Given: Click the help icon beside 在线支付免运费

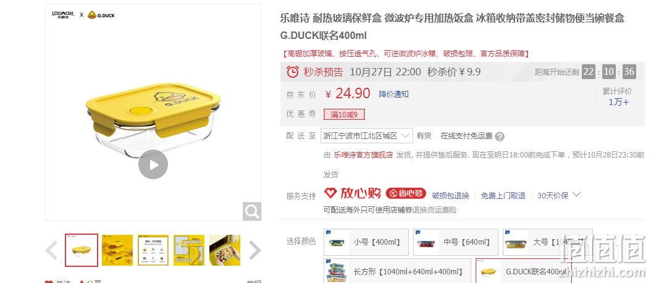Looking at the screenshot, I should 500,137.
